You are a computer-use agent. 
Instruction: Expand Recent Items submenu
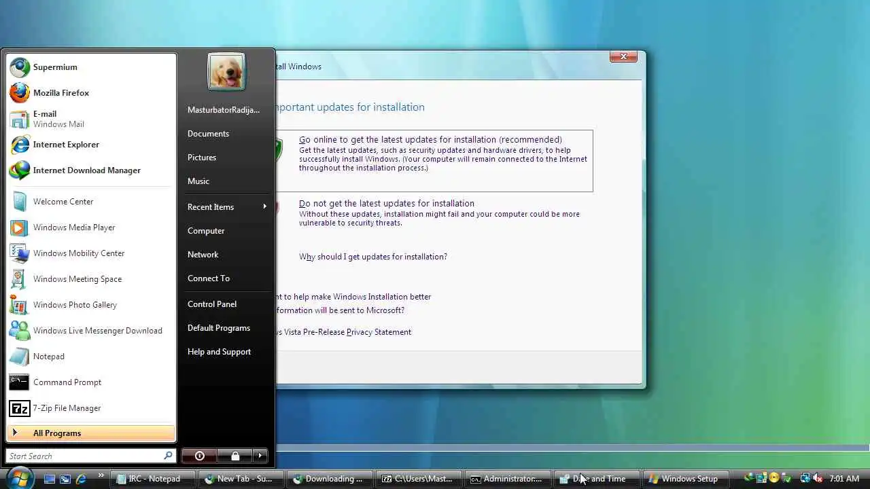click(x=226, y=207)
